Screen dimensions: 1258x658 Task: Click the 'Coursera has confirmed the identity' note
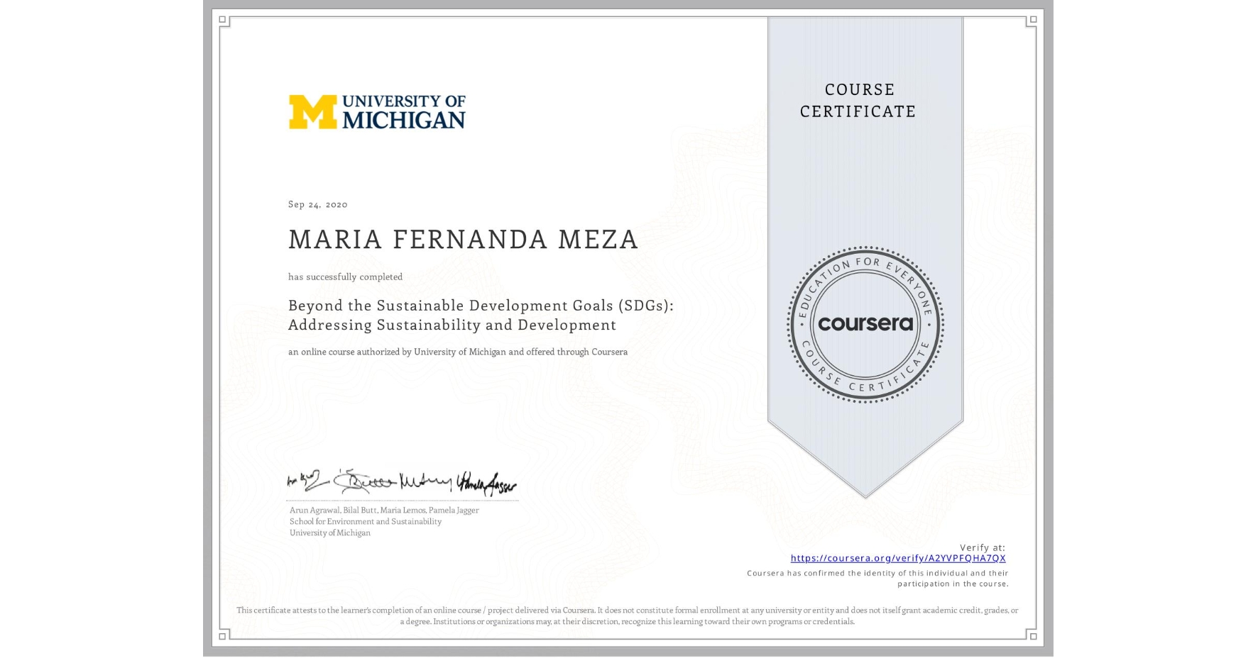(x=877, y=579)
